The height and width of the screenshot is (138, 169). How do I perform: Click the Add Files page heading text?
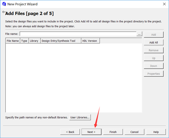pos(29,13)
